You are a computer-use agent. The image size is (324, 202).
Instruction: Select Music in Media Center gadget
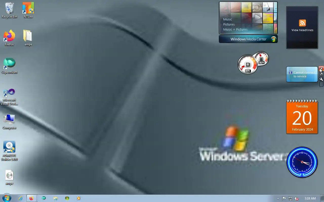click(x=228, y=19)
